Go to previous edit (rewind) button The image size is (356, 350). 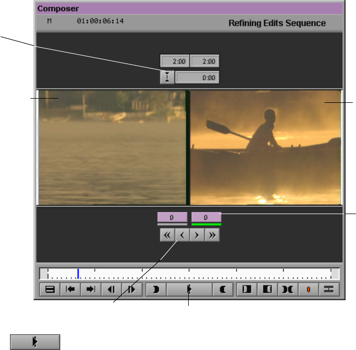click(70, 289)
